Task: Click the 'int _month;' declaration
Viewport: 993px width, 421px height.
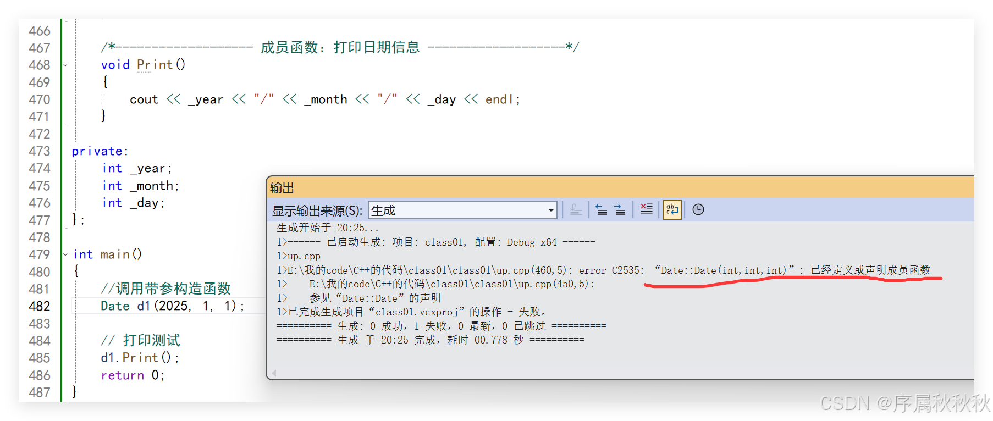Action: (140, 186)
